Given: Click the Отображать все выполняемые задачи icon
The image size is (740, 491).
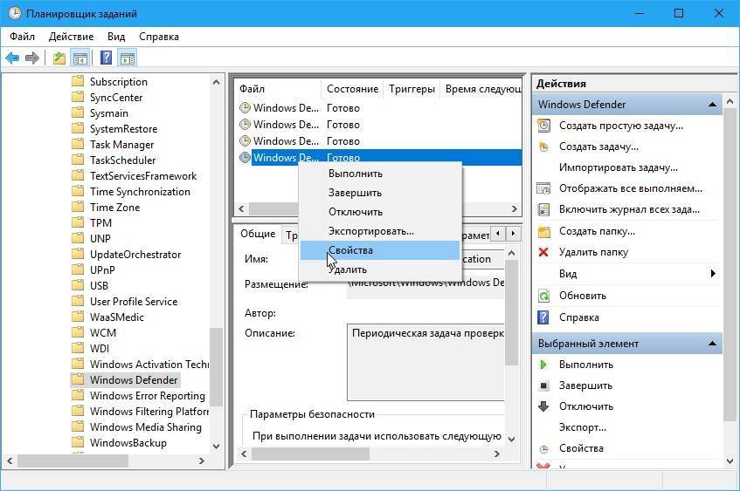Looking at the screenshot, I should 543,188.
